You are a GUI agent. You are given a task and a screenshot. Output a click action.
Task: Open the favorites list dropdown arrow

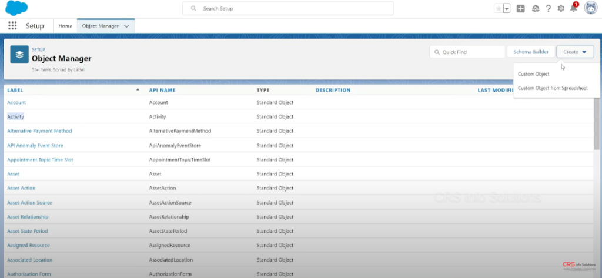click(507, 8)
